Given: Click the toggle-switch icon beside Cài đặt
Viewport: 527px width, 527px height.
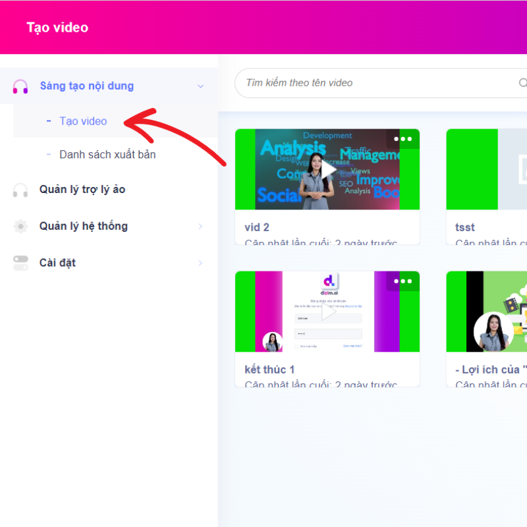Looking at the screenshot, I should [20, 263].
